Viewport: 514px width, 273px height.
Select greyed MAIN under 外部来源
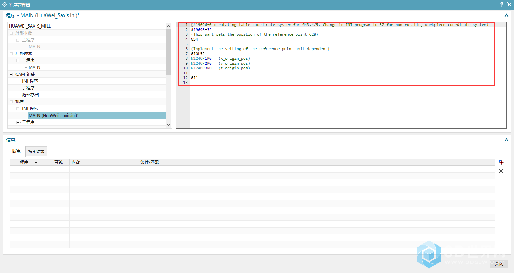click(x=34, y=47)
